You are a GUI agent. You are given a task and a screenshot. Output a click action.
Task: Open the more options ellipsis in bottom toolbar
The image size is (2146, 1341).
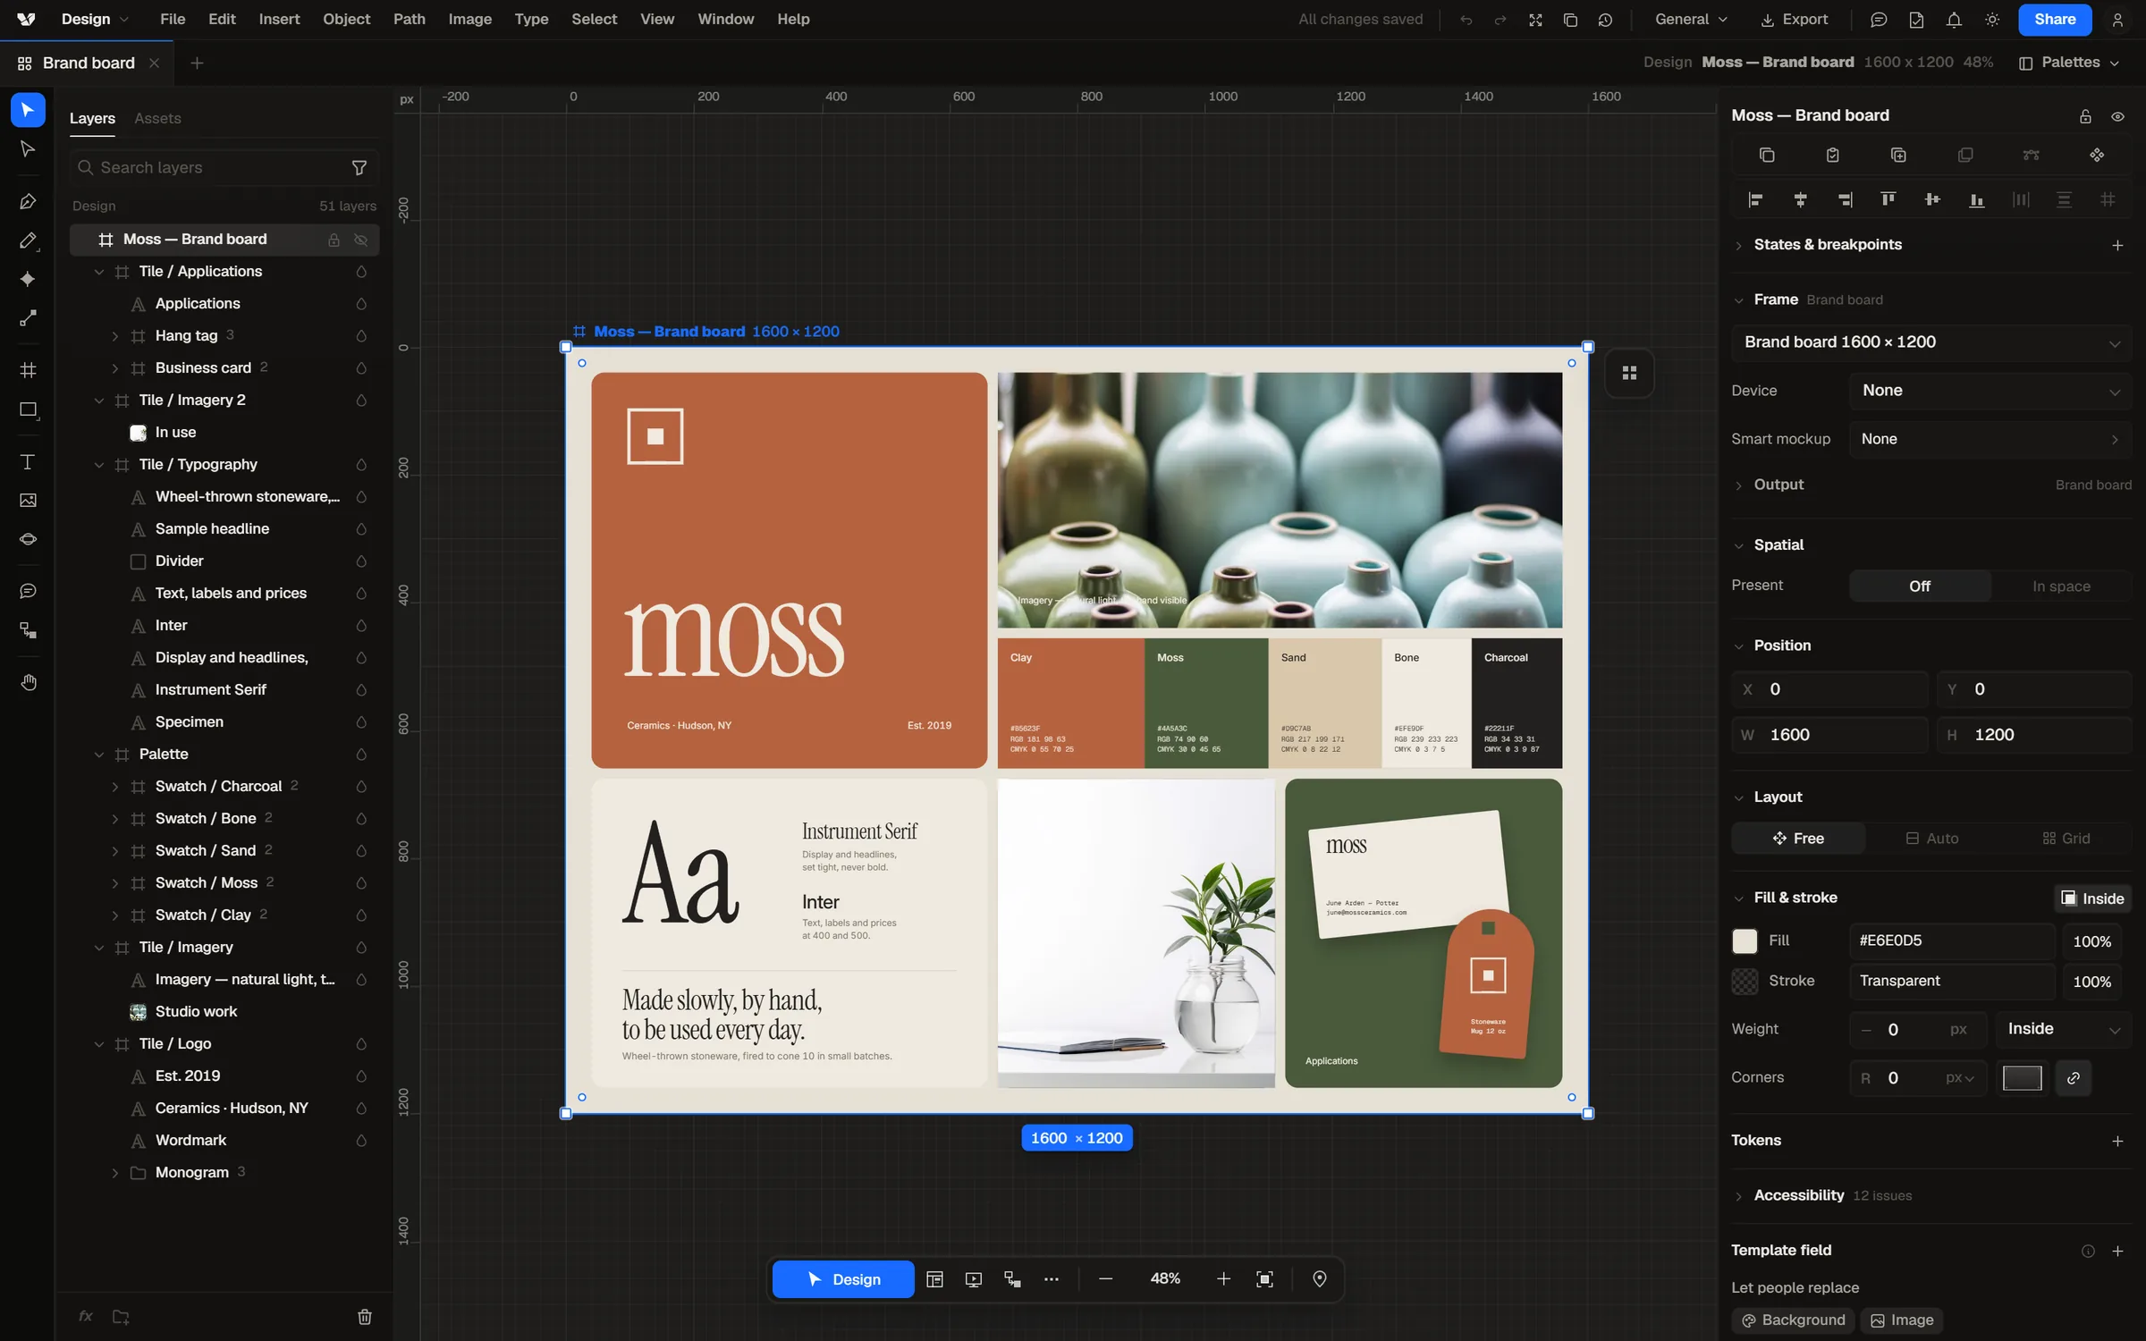click(1052, 1279)
